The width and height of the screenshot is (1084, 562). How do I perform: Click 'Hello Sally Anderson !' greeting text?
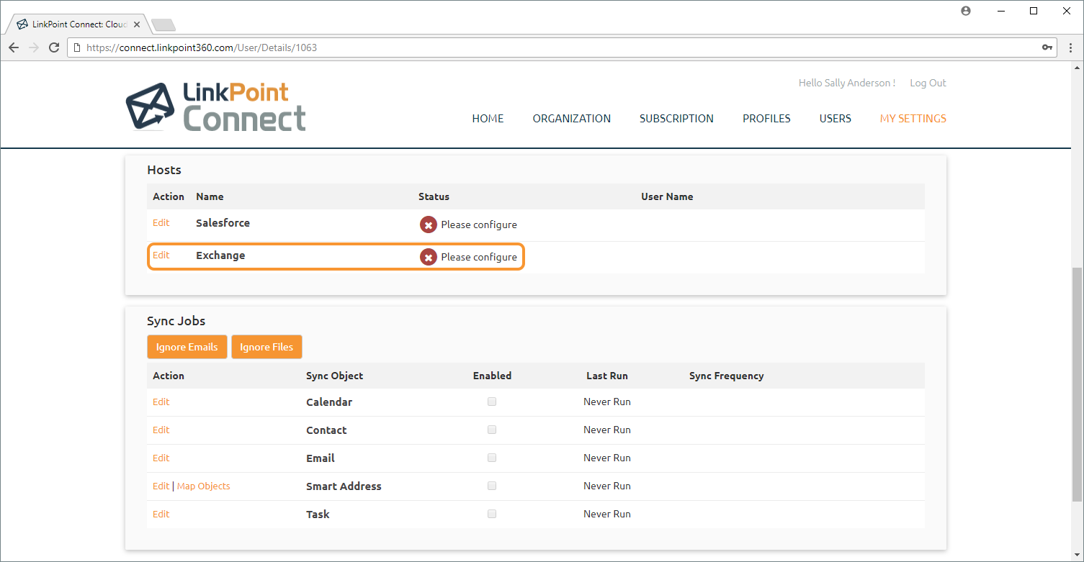(x=847, y=83)
